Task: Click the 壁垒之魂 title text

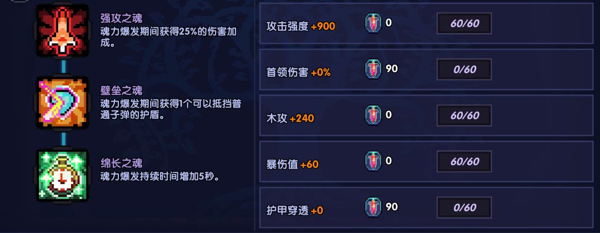Action: [x=113, y=90]
